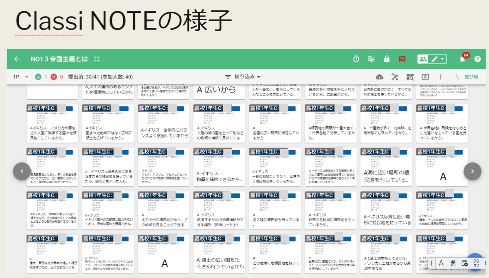The height and width of the screenshot is (278, 489).
Task: Open notifications bell with 64 badge
Action: coord(462,59)
